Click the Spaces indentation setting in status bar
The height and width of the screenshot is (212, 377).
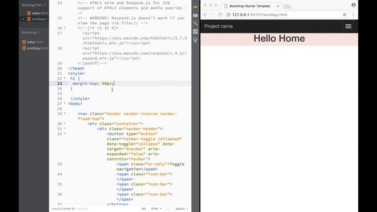[182, 208]
